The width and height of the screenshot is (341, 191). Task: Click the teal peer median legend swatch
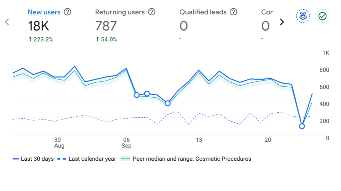(x=126, y=159)
